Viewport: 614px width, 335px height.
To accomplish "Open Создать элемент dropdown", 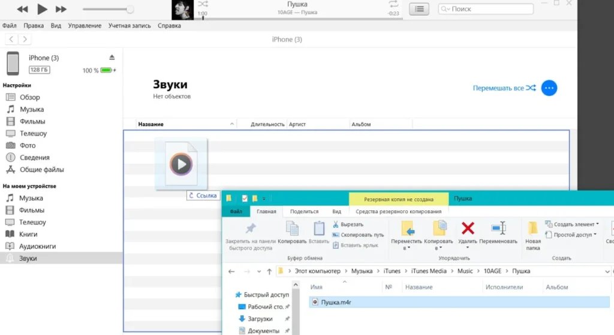I will click(x=572, y=224).
